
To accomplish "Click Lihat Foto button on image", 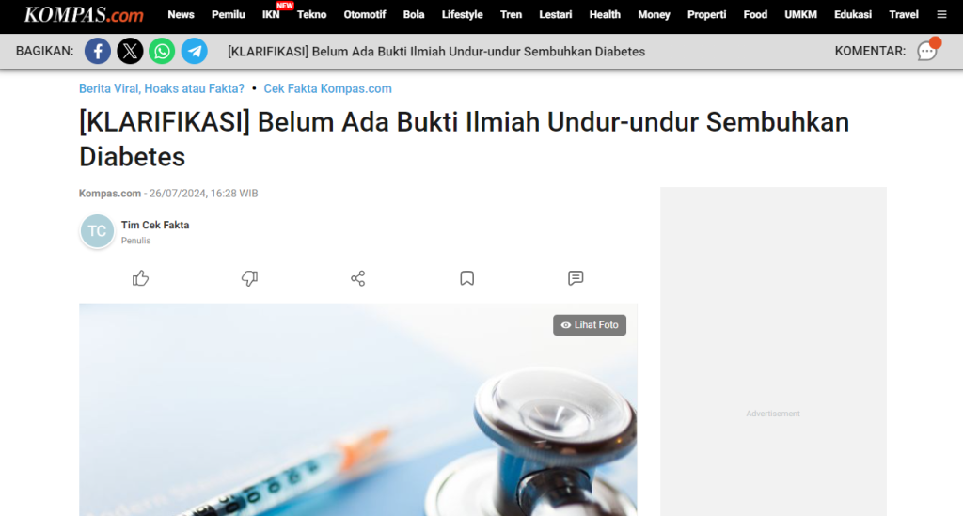I will [x=590, y=325].
